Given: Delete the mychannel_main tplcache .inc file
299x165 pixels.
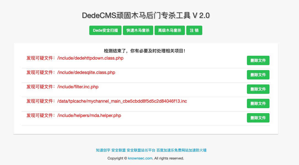Looking at the screenshot, I should 258,103.
